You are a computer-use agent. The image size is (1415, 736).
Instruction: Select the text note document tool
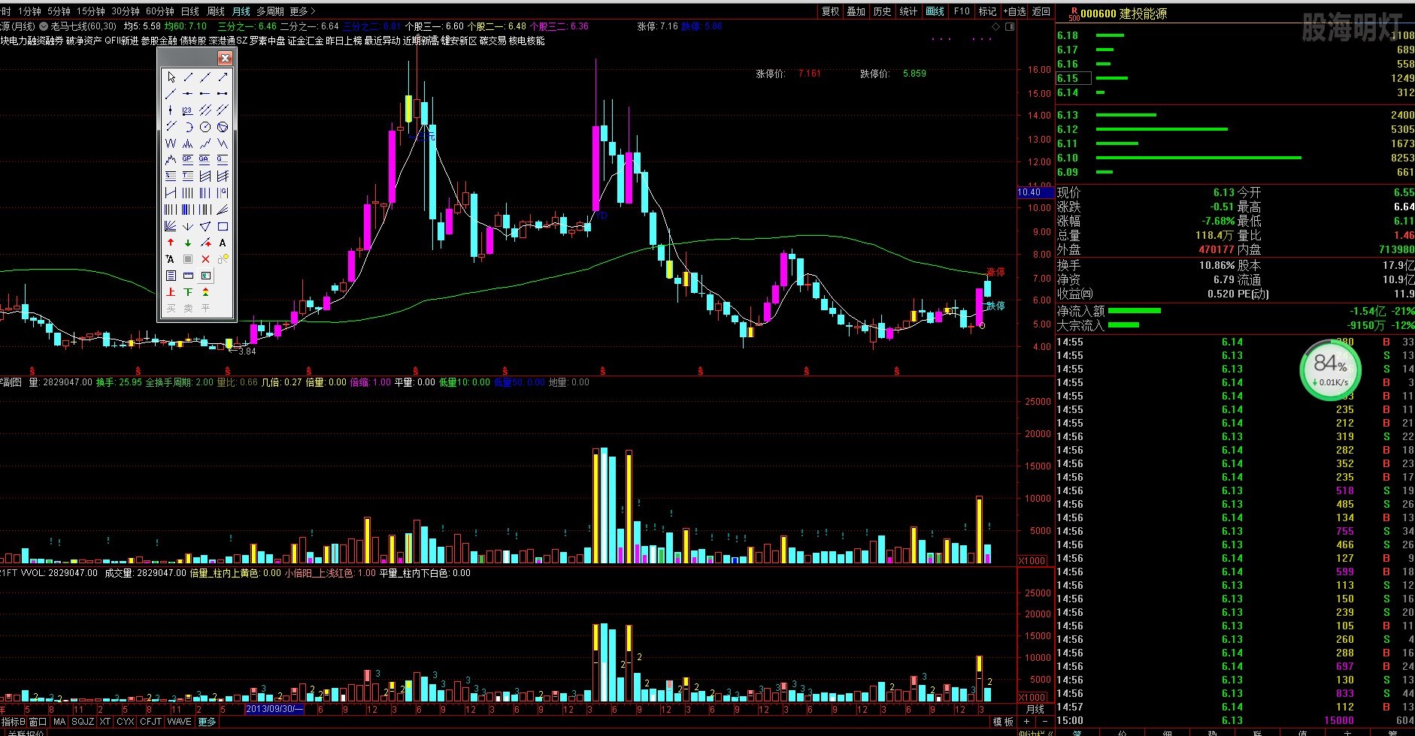point(171,276)
